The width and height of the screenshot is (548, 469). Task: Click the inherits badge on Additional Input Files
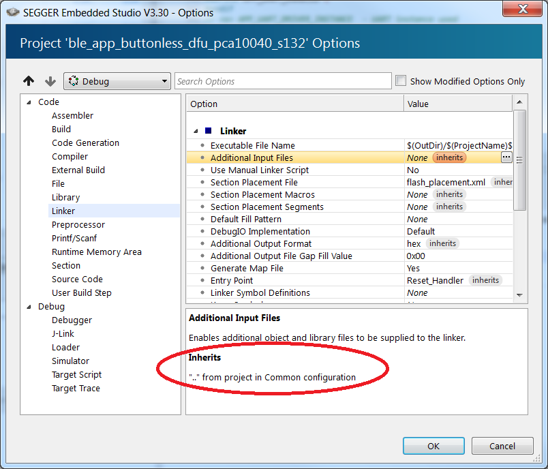click(x=449, y=157)
